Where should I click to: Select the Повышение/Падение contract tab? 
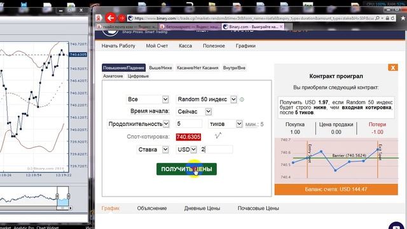click(123, 68)
